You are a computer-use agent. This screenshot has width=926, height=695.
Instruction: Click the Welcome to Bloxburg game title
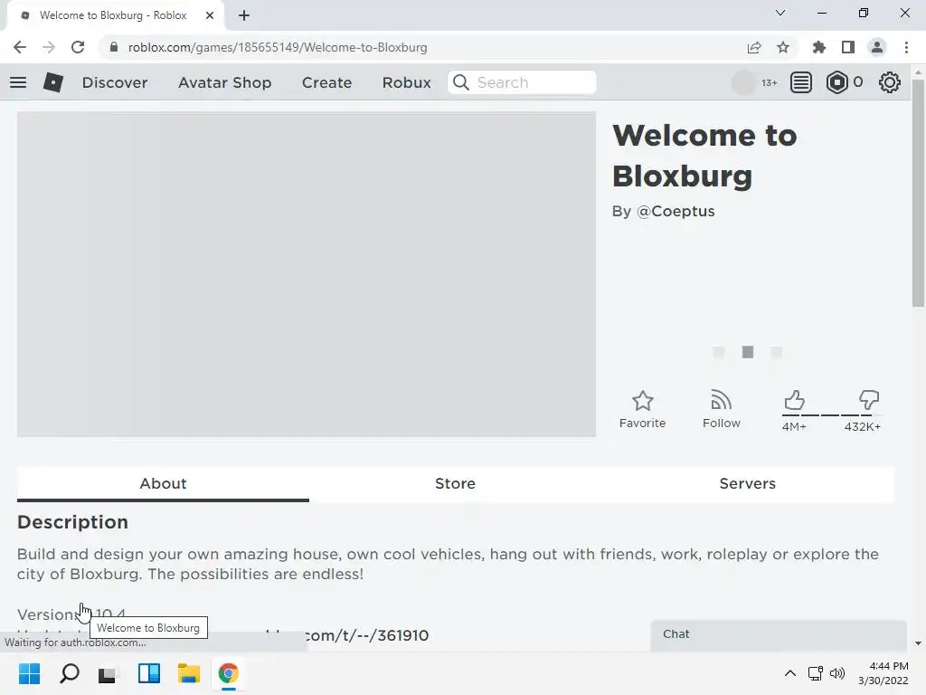(x=704, y=156)
